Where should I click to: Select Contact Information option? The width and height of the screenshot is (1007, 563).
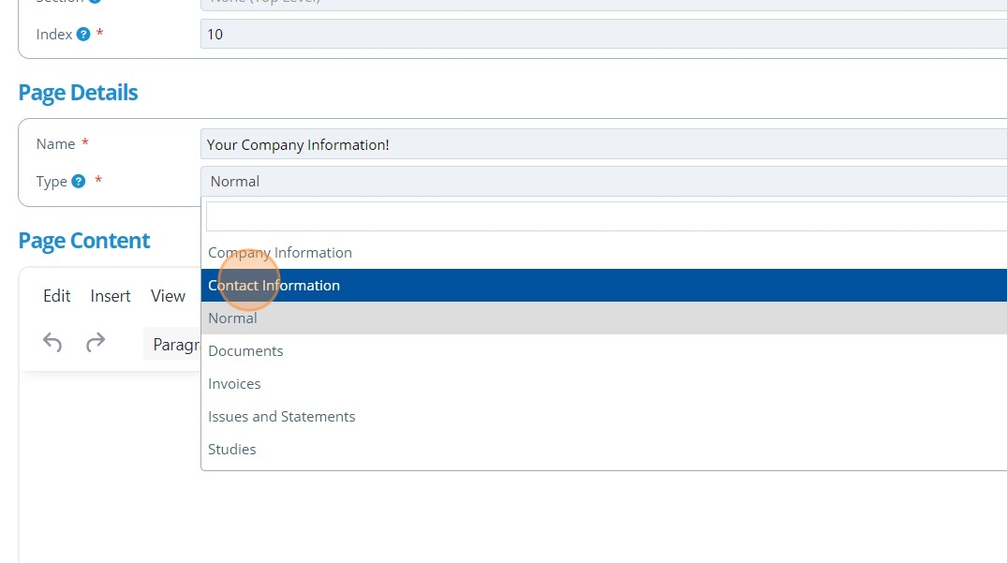tap(603, 285)
